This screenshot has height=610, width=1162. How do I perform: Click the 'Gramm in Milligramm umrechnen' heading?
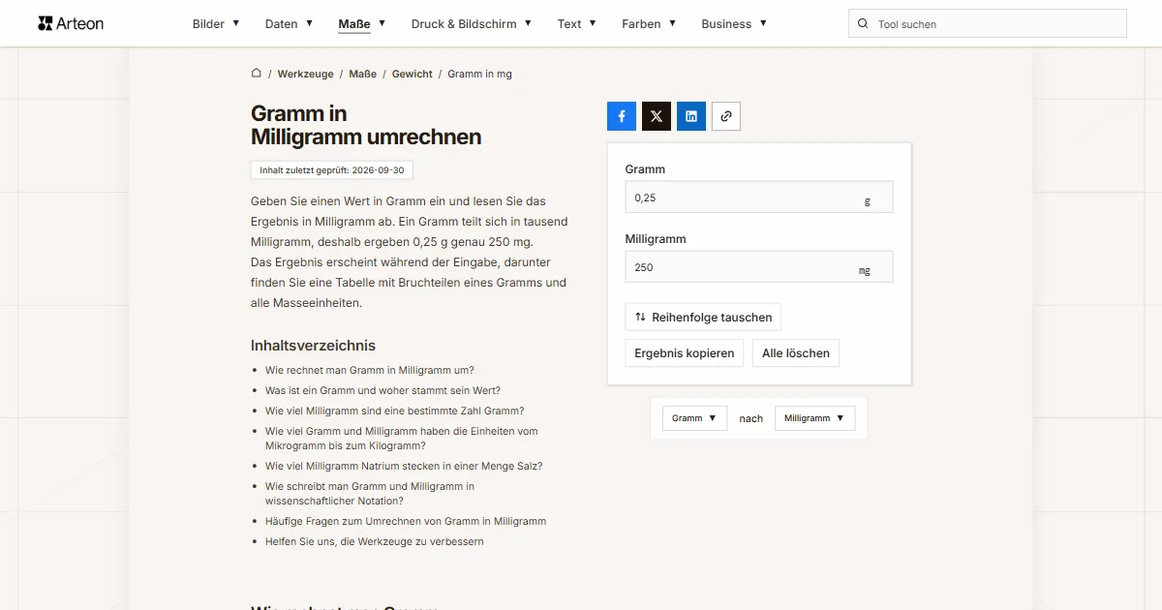(366, 125)
